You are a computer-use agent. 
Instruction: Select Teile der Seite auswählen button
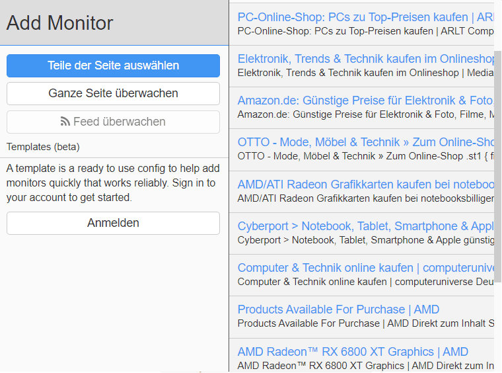(x=113, y=65)
